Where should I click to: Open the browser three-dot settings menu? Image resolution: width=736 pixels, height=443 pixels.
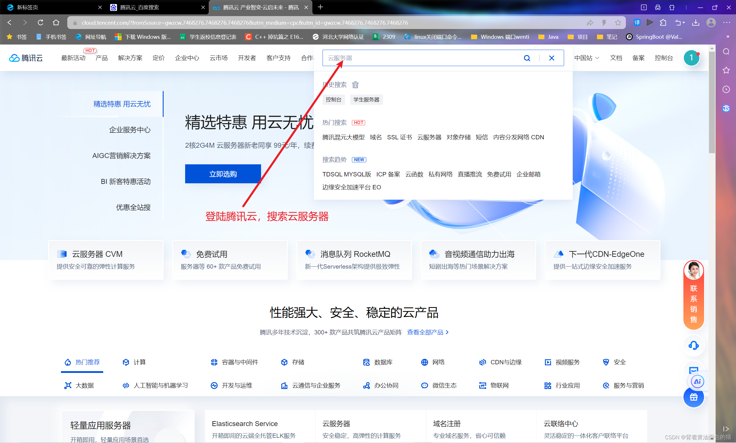click(x=728, y=22)
